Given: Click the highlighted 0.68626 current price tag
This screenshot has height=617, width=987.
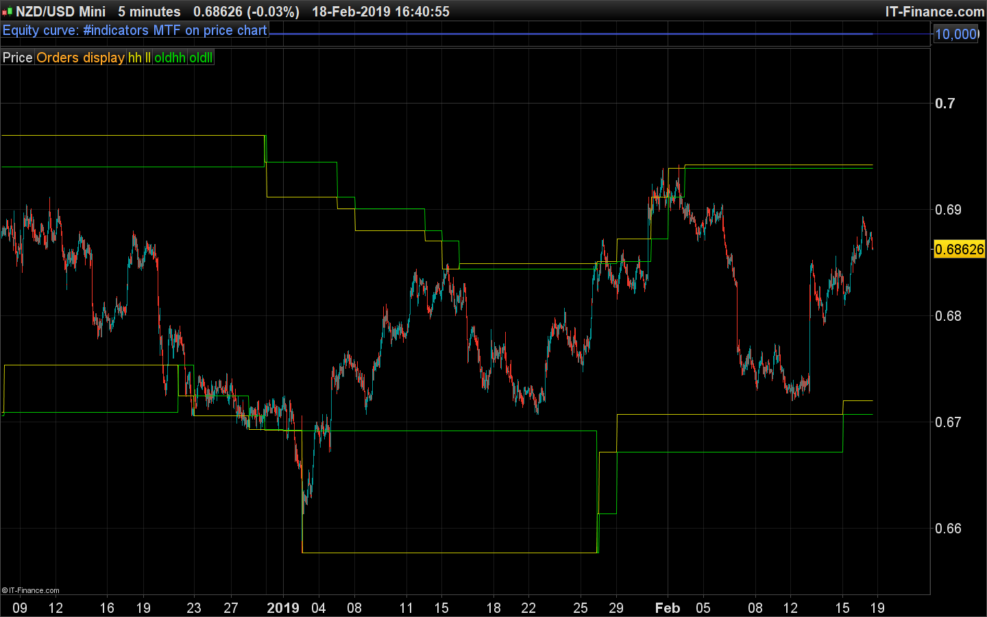Looking at the screenshot, I should point(960,250).
